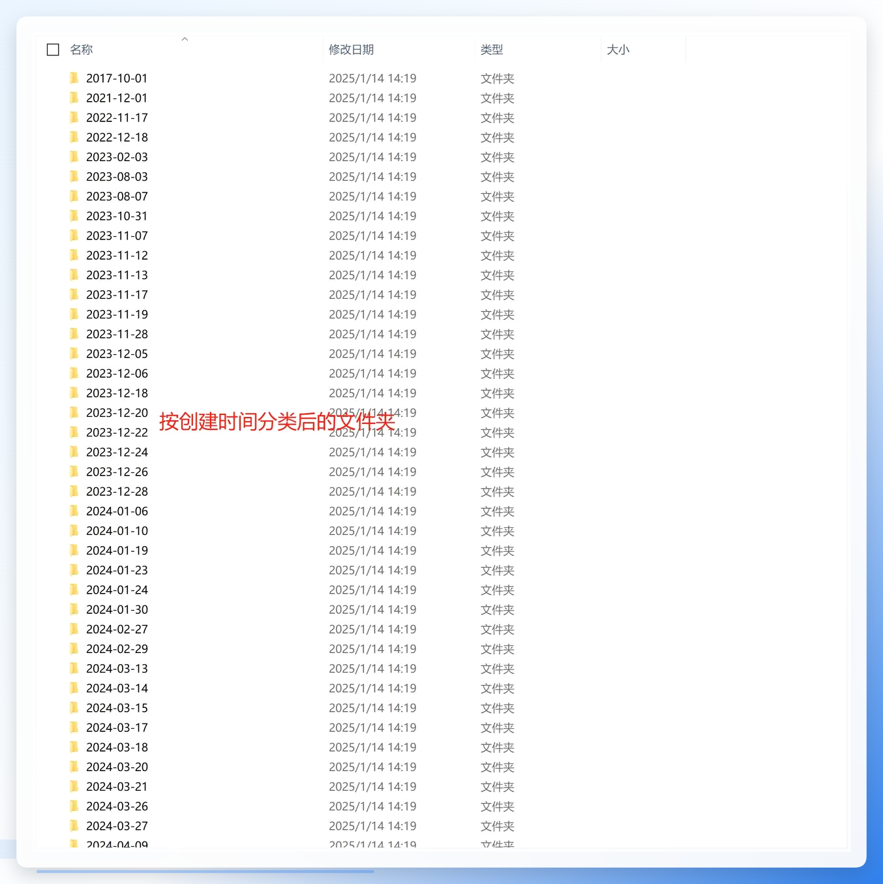This screenshot has width=883, height=884.
Task: Select folder name 2023-12-26
Action: tap(117, 472)
